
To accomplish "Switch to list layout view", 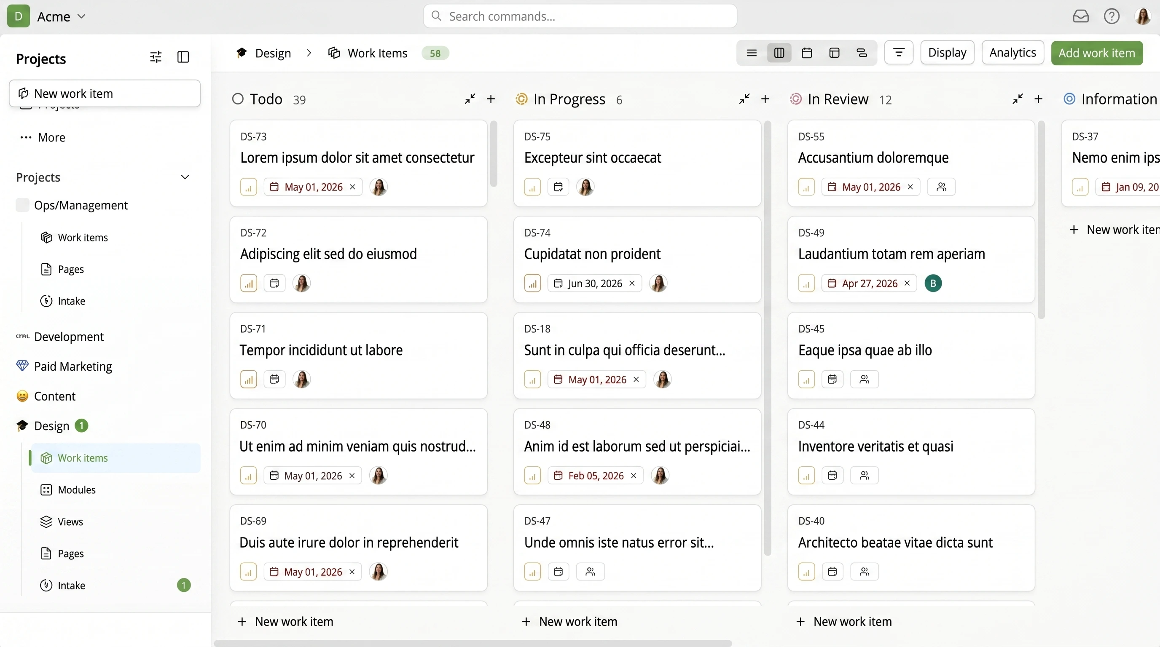I will (752, 53).
